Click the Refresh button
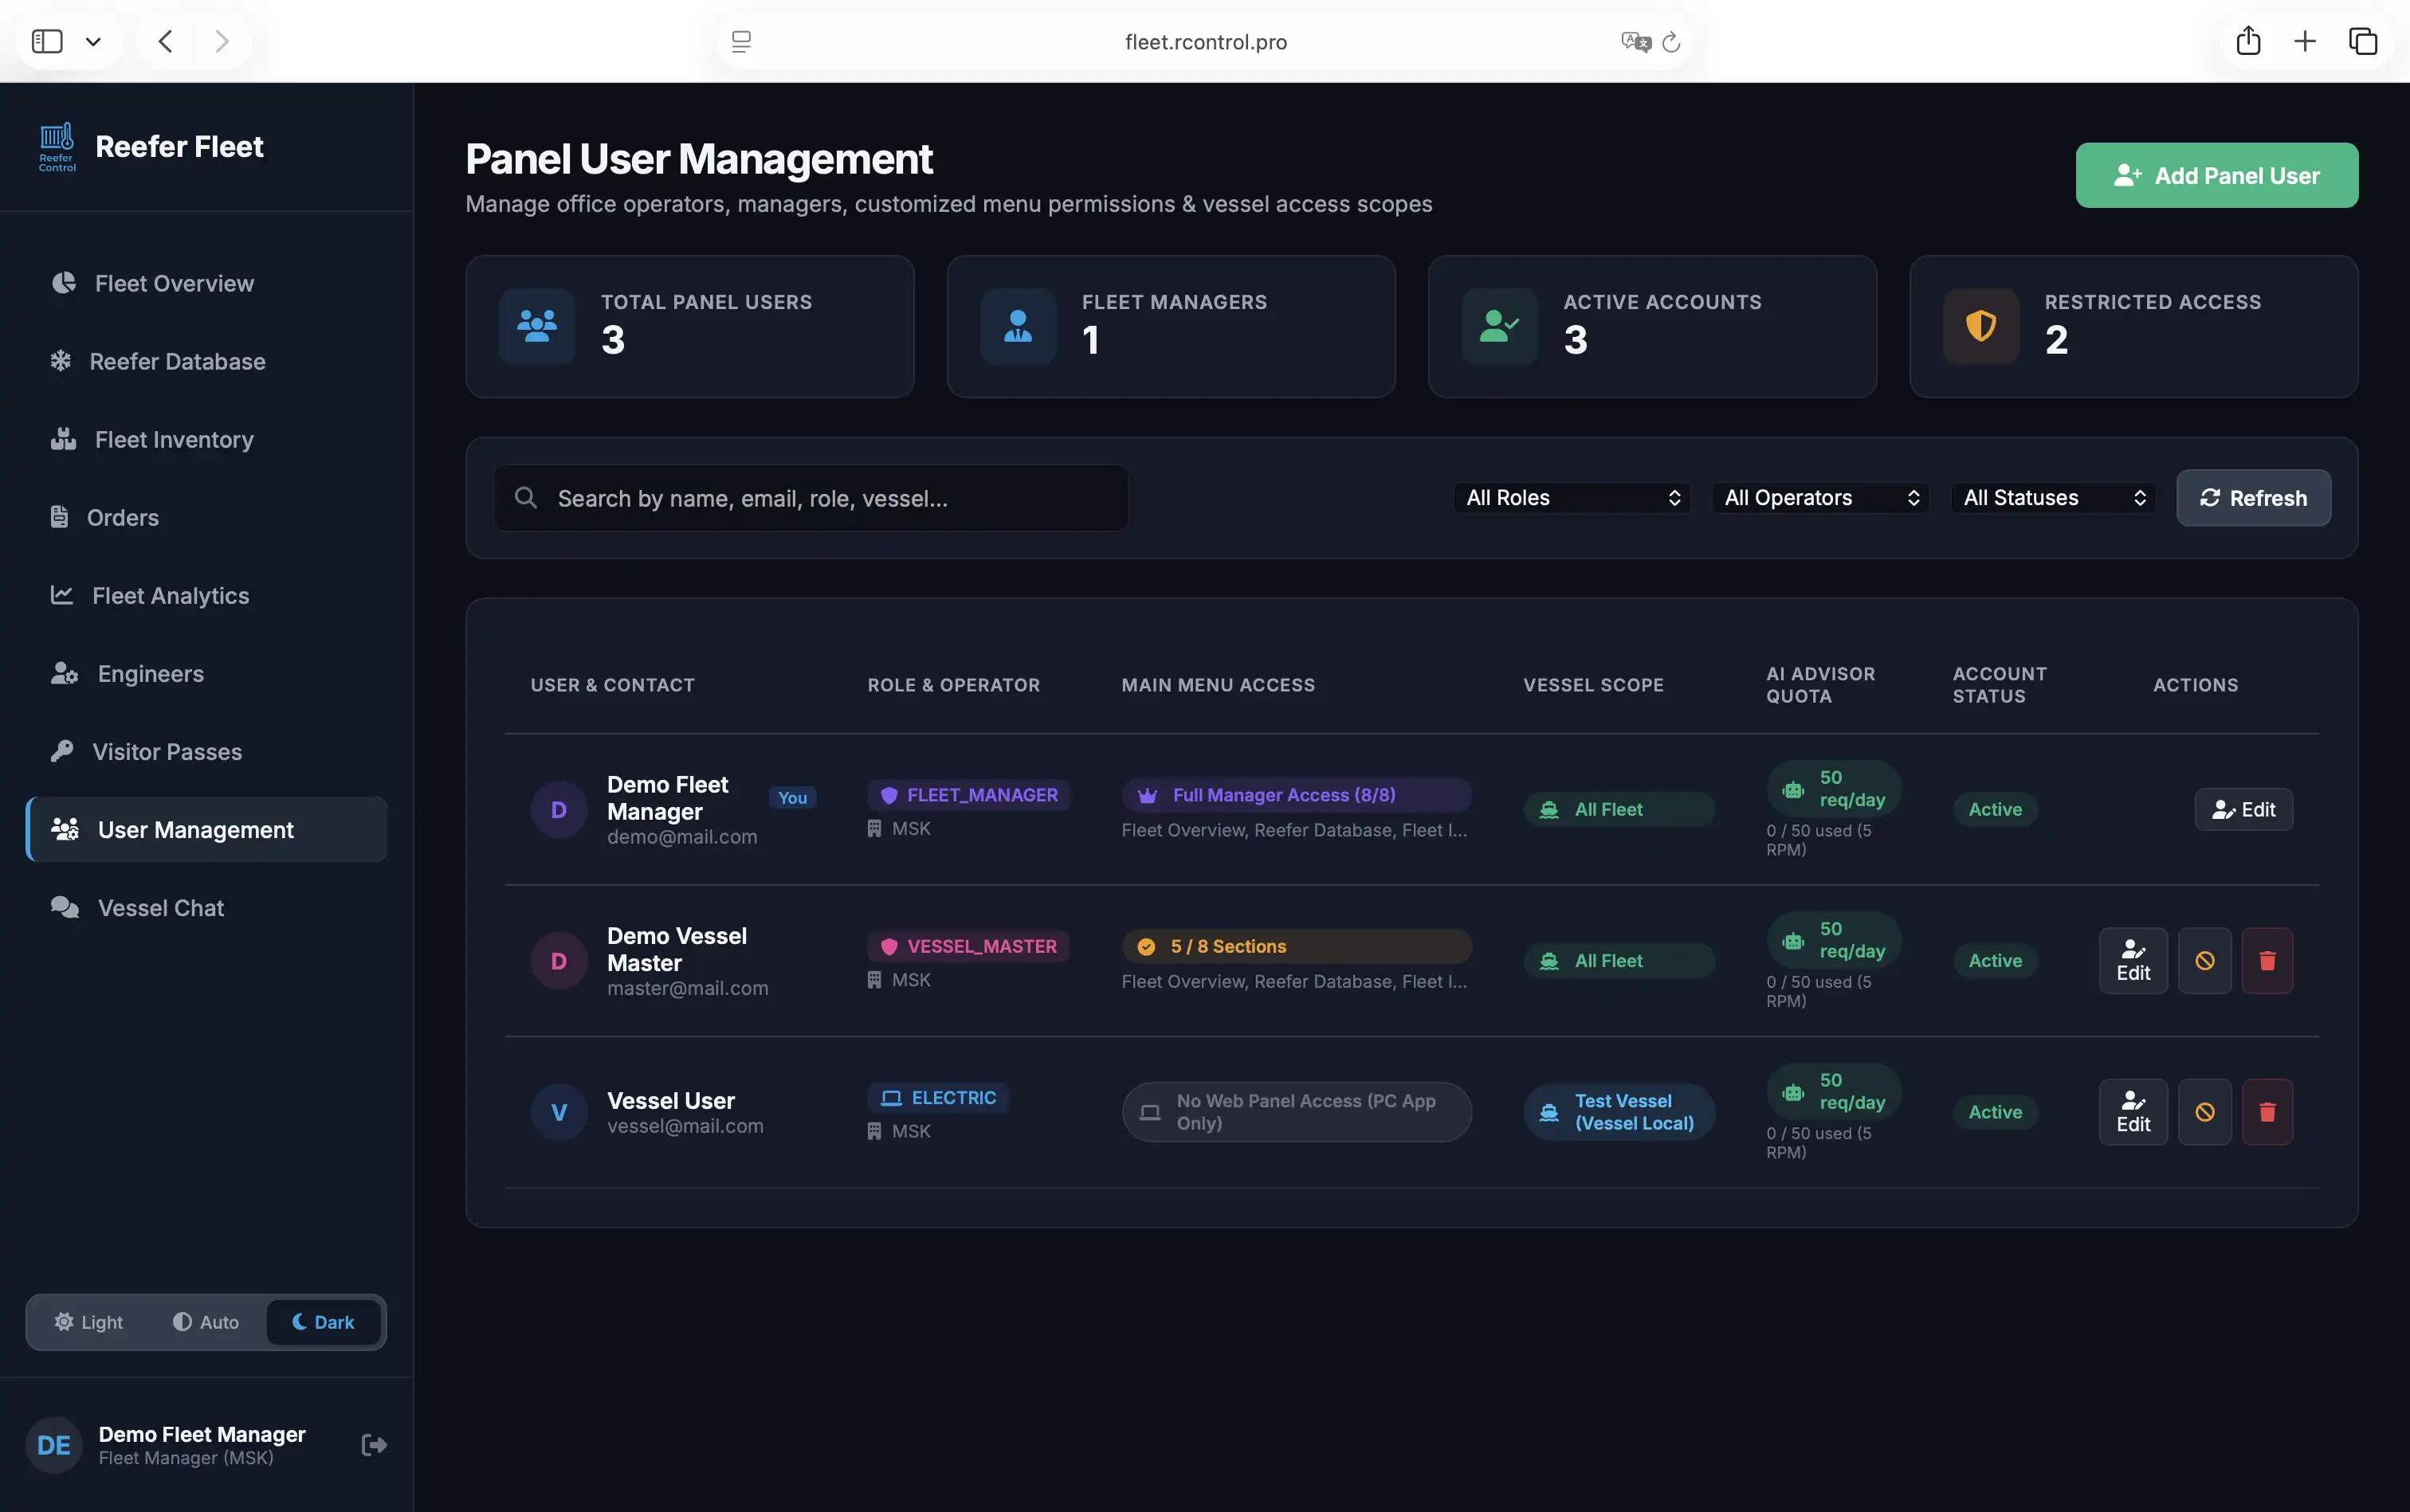Screen dimensions: 2410x1512 2253,498
